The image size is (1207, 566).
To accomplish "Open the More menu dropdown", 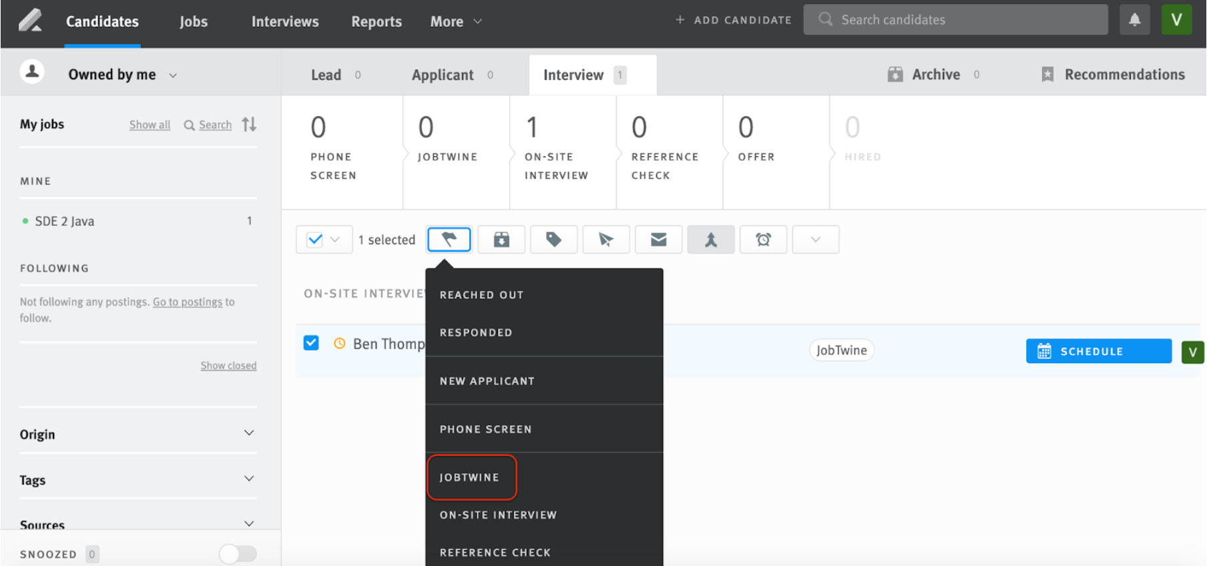I will tap(456, 21).
